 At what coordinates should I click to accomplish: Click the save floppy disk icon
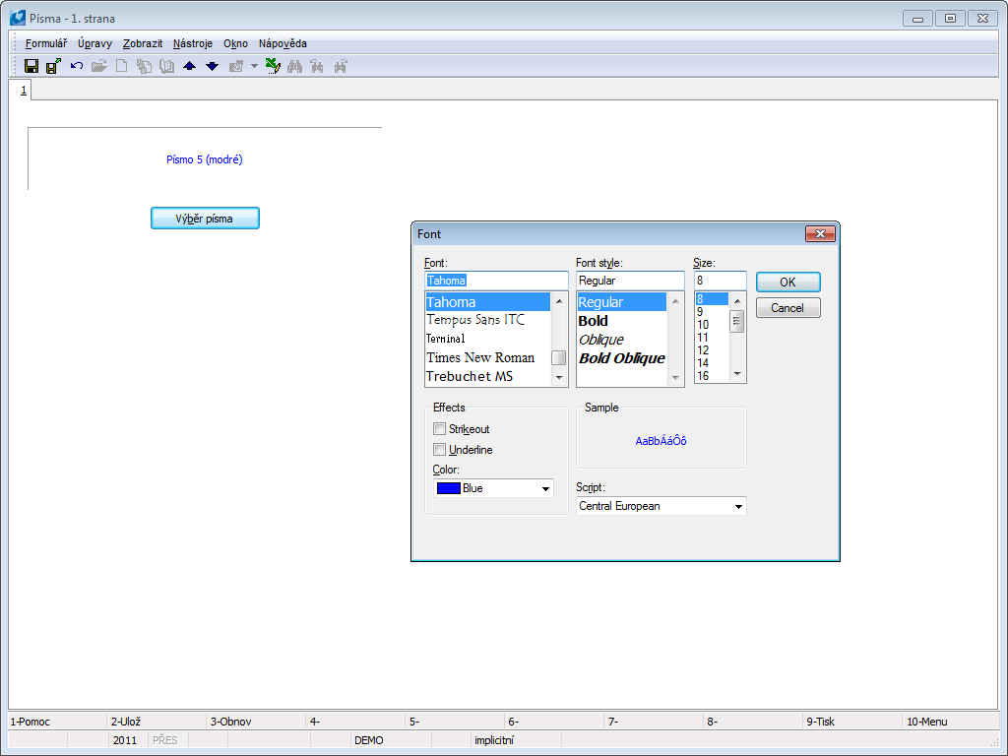(31, 66)
